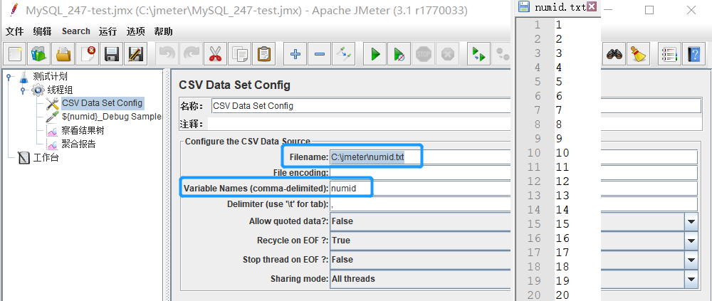
Task: Open the Help book icon
Action: 693,55
